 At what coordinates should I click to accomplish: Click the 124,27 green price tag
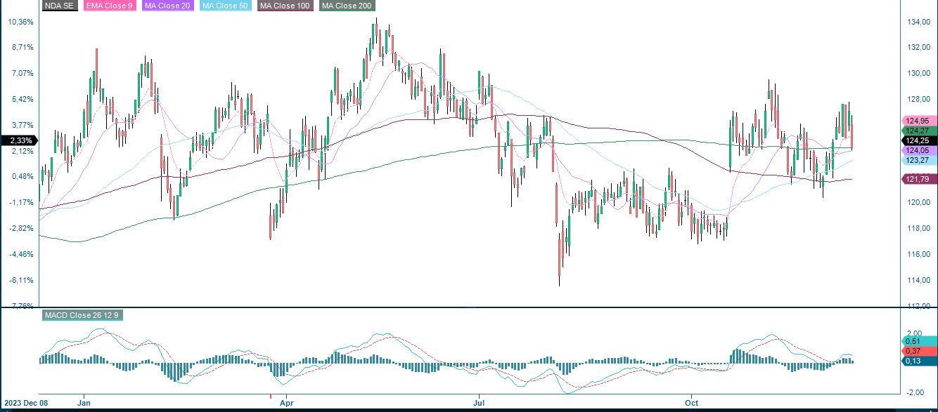918,131
